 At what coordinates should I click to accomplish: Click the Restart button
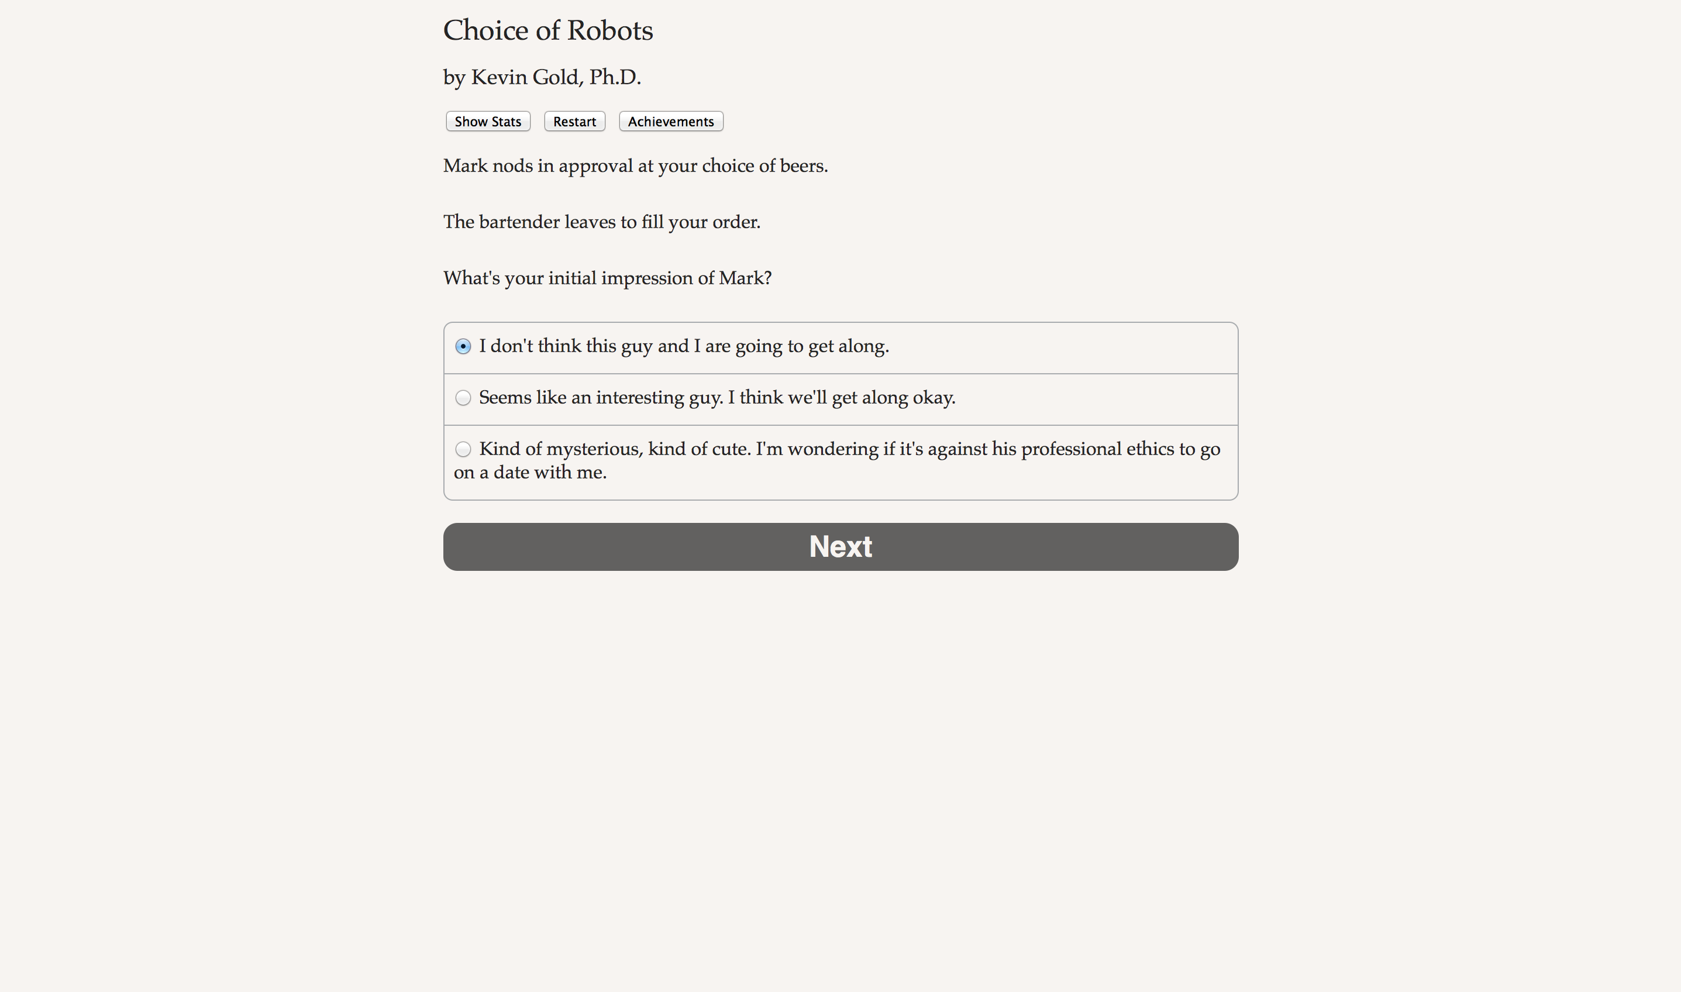click(x=574, y=122)
